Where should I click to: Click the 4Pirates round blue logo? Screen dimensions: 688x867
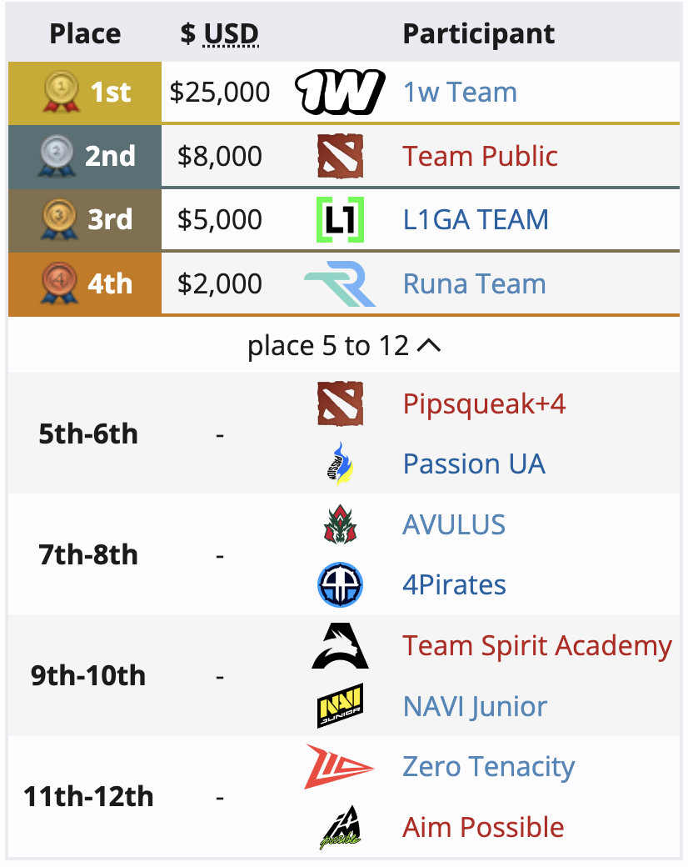pyautogui.click(x=341, y=584)
